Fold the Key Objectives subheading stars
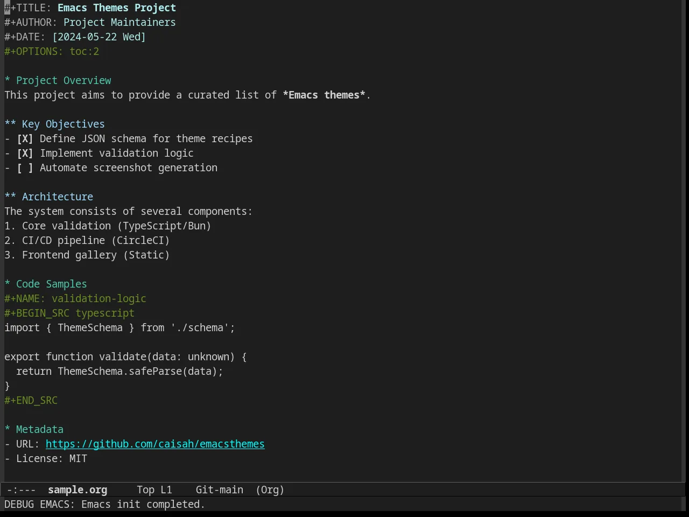Viewport: 689px width, 517px height. pyautogui.click(x=10, y=124)
